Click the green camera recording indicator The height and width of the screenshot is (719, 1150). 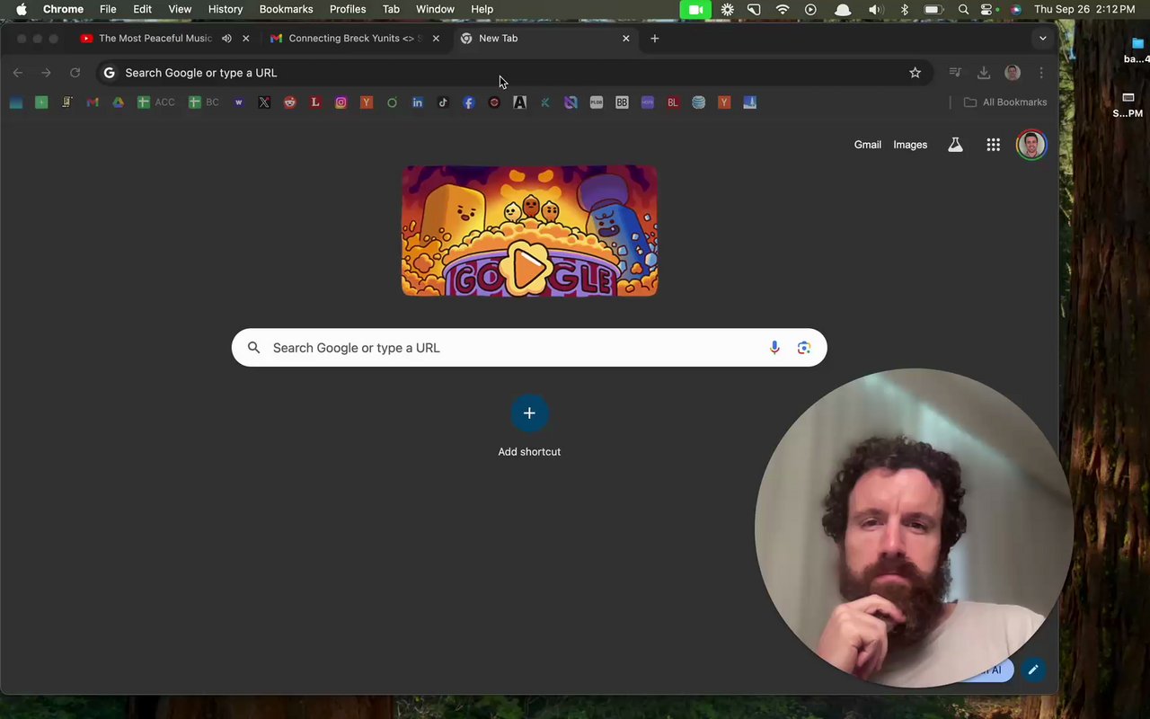coord(695,9)
